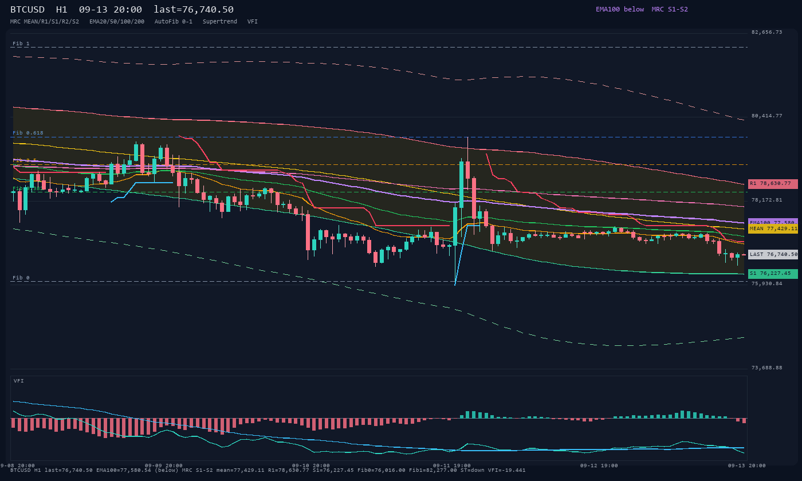The image size is (802, 481).
Task: Click the "Fib 0.618" level label
Action: tap(28, 133)
